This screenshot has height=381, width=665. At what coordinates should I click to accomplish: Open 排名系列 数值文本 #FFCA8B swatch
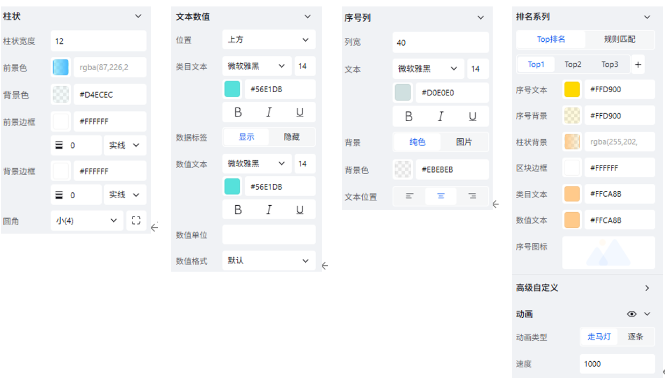[x=572, y=220]
